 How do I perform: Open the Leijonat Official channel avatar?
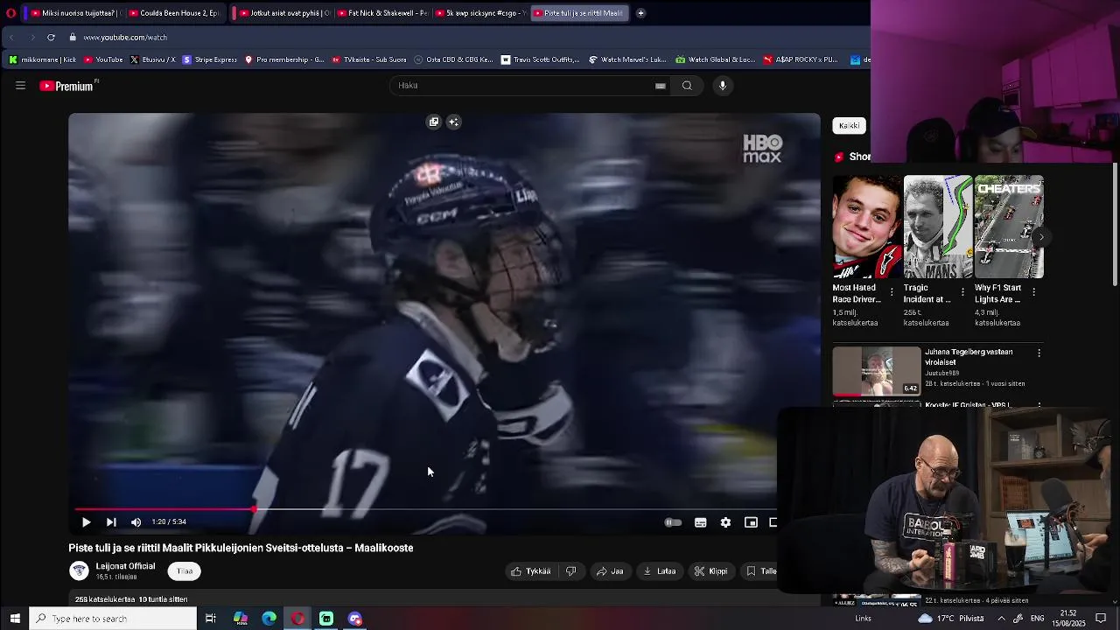[x=80, y=570]
